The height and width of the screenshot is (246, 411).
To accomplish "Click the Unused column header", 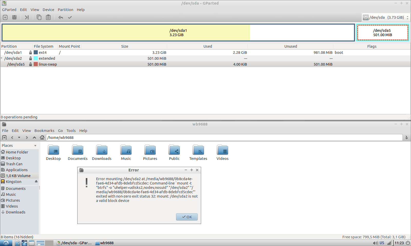I will (291, 46).
